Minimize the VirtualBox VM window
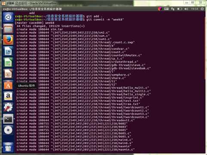Viewport: 207px width, 155px height. pyautogui.click(x=187, y=3)
